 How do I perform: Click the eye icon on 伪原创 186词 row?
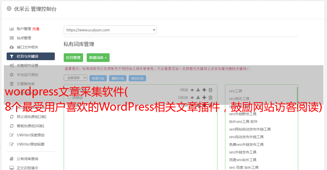coord(192,98)
